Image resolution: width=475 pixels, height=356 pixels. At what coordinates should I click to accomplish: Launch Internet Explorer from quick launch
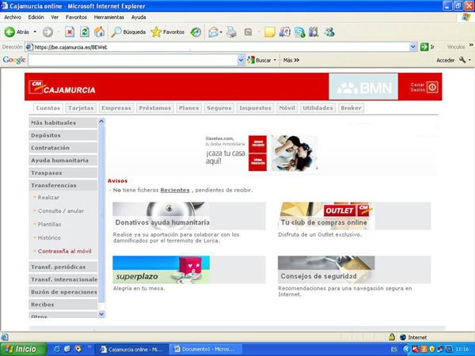pos(57,349)
